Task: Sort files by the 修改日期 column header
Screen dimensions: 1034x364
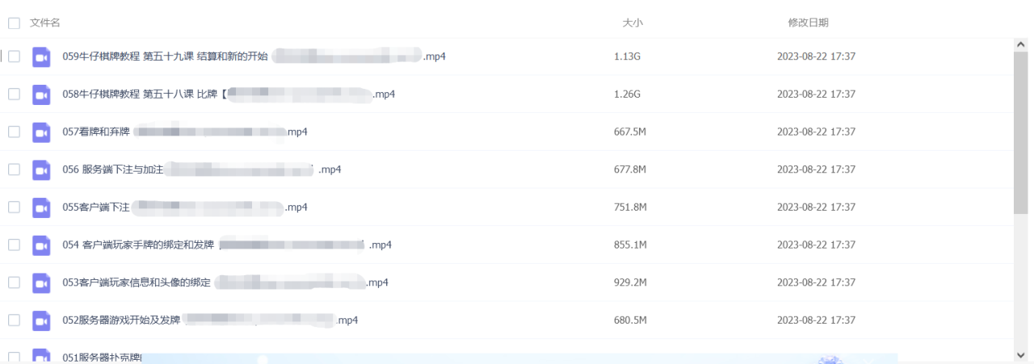Action: point(808,23)
